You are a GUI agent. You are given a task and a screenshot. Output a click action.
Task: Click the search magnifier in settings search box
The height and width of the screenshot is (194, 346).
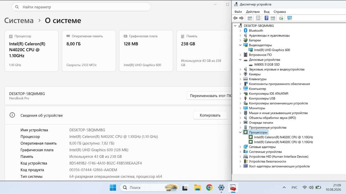[17, 7]
